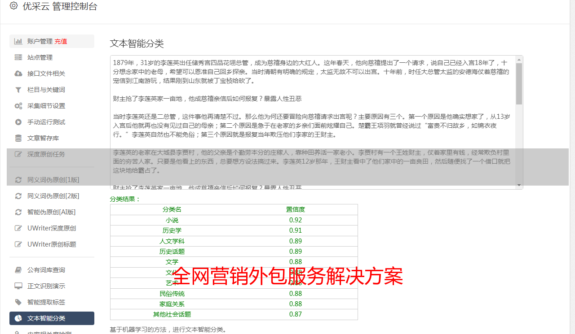Click the 文本智能分类 page heading
575x334 pixels.
pos(137,43)
